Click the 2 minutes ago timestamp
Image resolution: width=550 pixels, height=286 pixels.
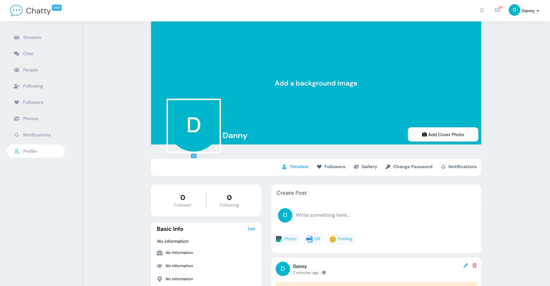[x=306, y=273]
